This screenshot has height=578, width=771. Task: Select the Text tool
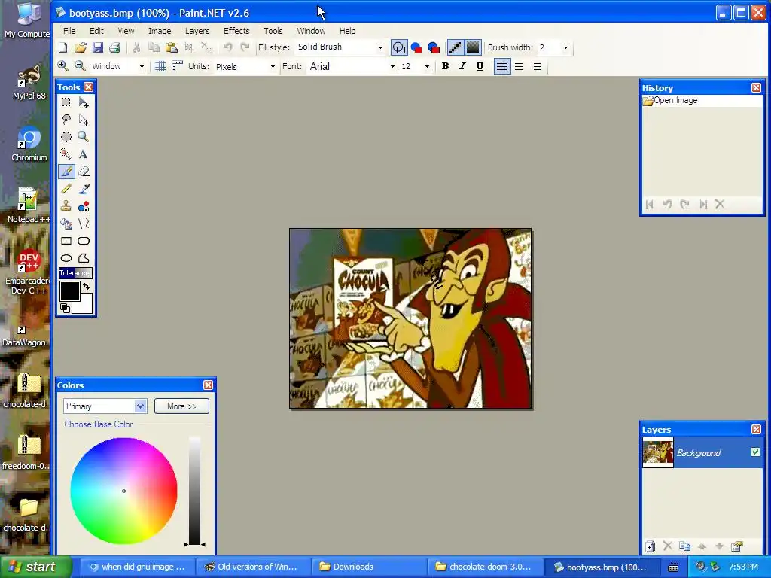tap(84, 154)
